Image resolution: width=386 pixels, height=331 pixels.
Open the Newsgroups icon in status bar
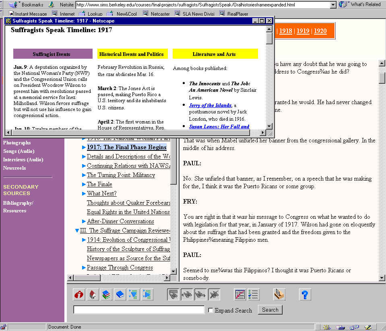coord(354,327)
